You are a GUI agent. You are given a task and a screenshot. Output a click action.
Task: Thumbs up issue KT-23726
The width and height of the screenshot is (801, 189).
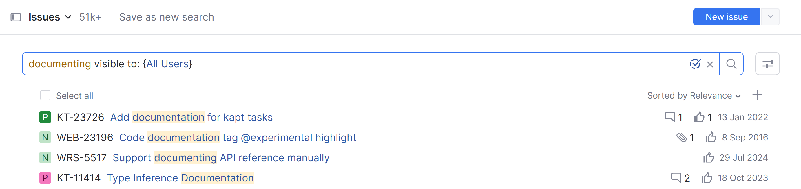click(699, 117)
